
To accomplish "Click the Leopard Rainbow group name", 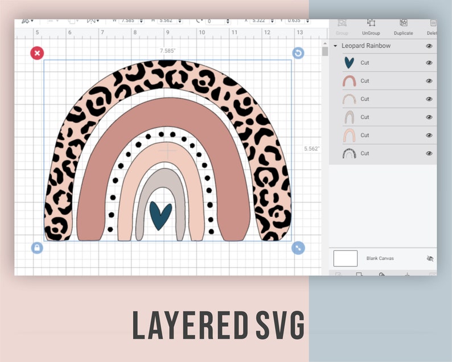I will 366,46.
